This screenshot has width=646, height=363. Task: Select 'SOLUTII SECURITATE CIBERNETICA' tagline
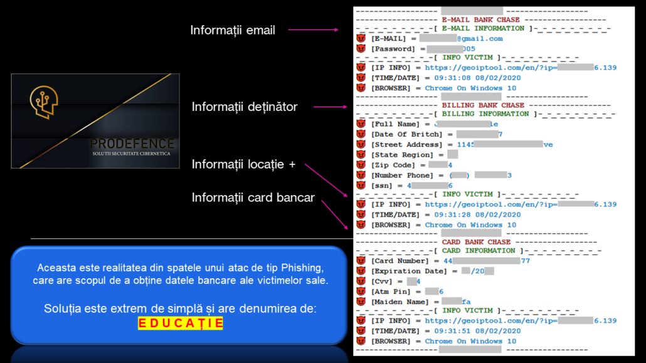pos(132,154)
